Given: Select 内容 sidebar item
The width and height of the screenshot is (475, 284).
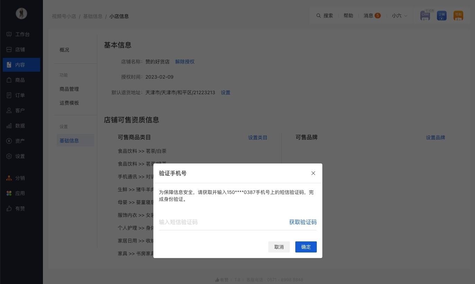Looking at the screenshot, I should click(x=21, y=65).
